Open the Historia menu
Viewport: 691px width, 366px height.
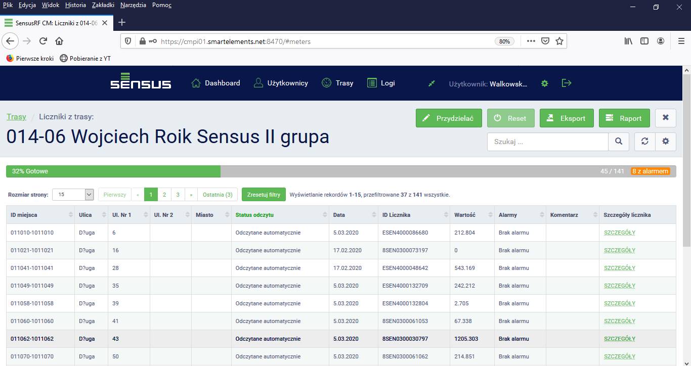click(x=75, y=5)
